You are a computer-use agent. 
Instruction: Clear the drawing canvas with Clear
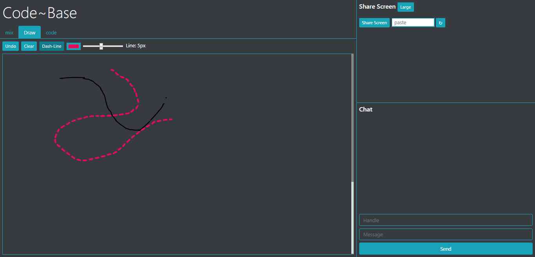[29, 46]
